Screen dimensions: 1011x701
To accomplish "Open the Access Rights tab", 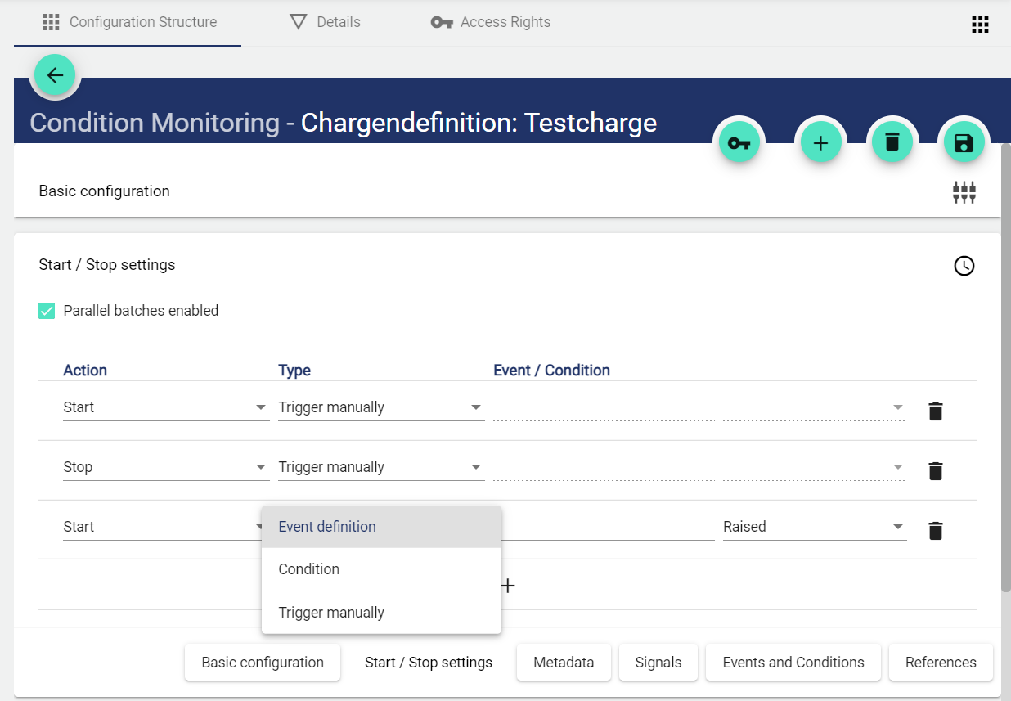I will [491, 22].
